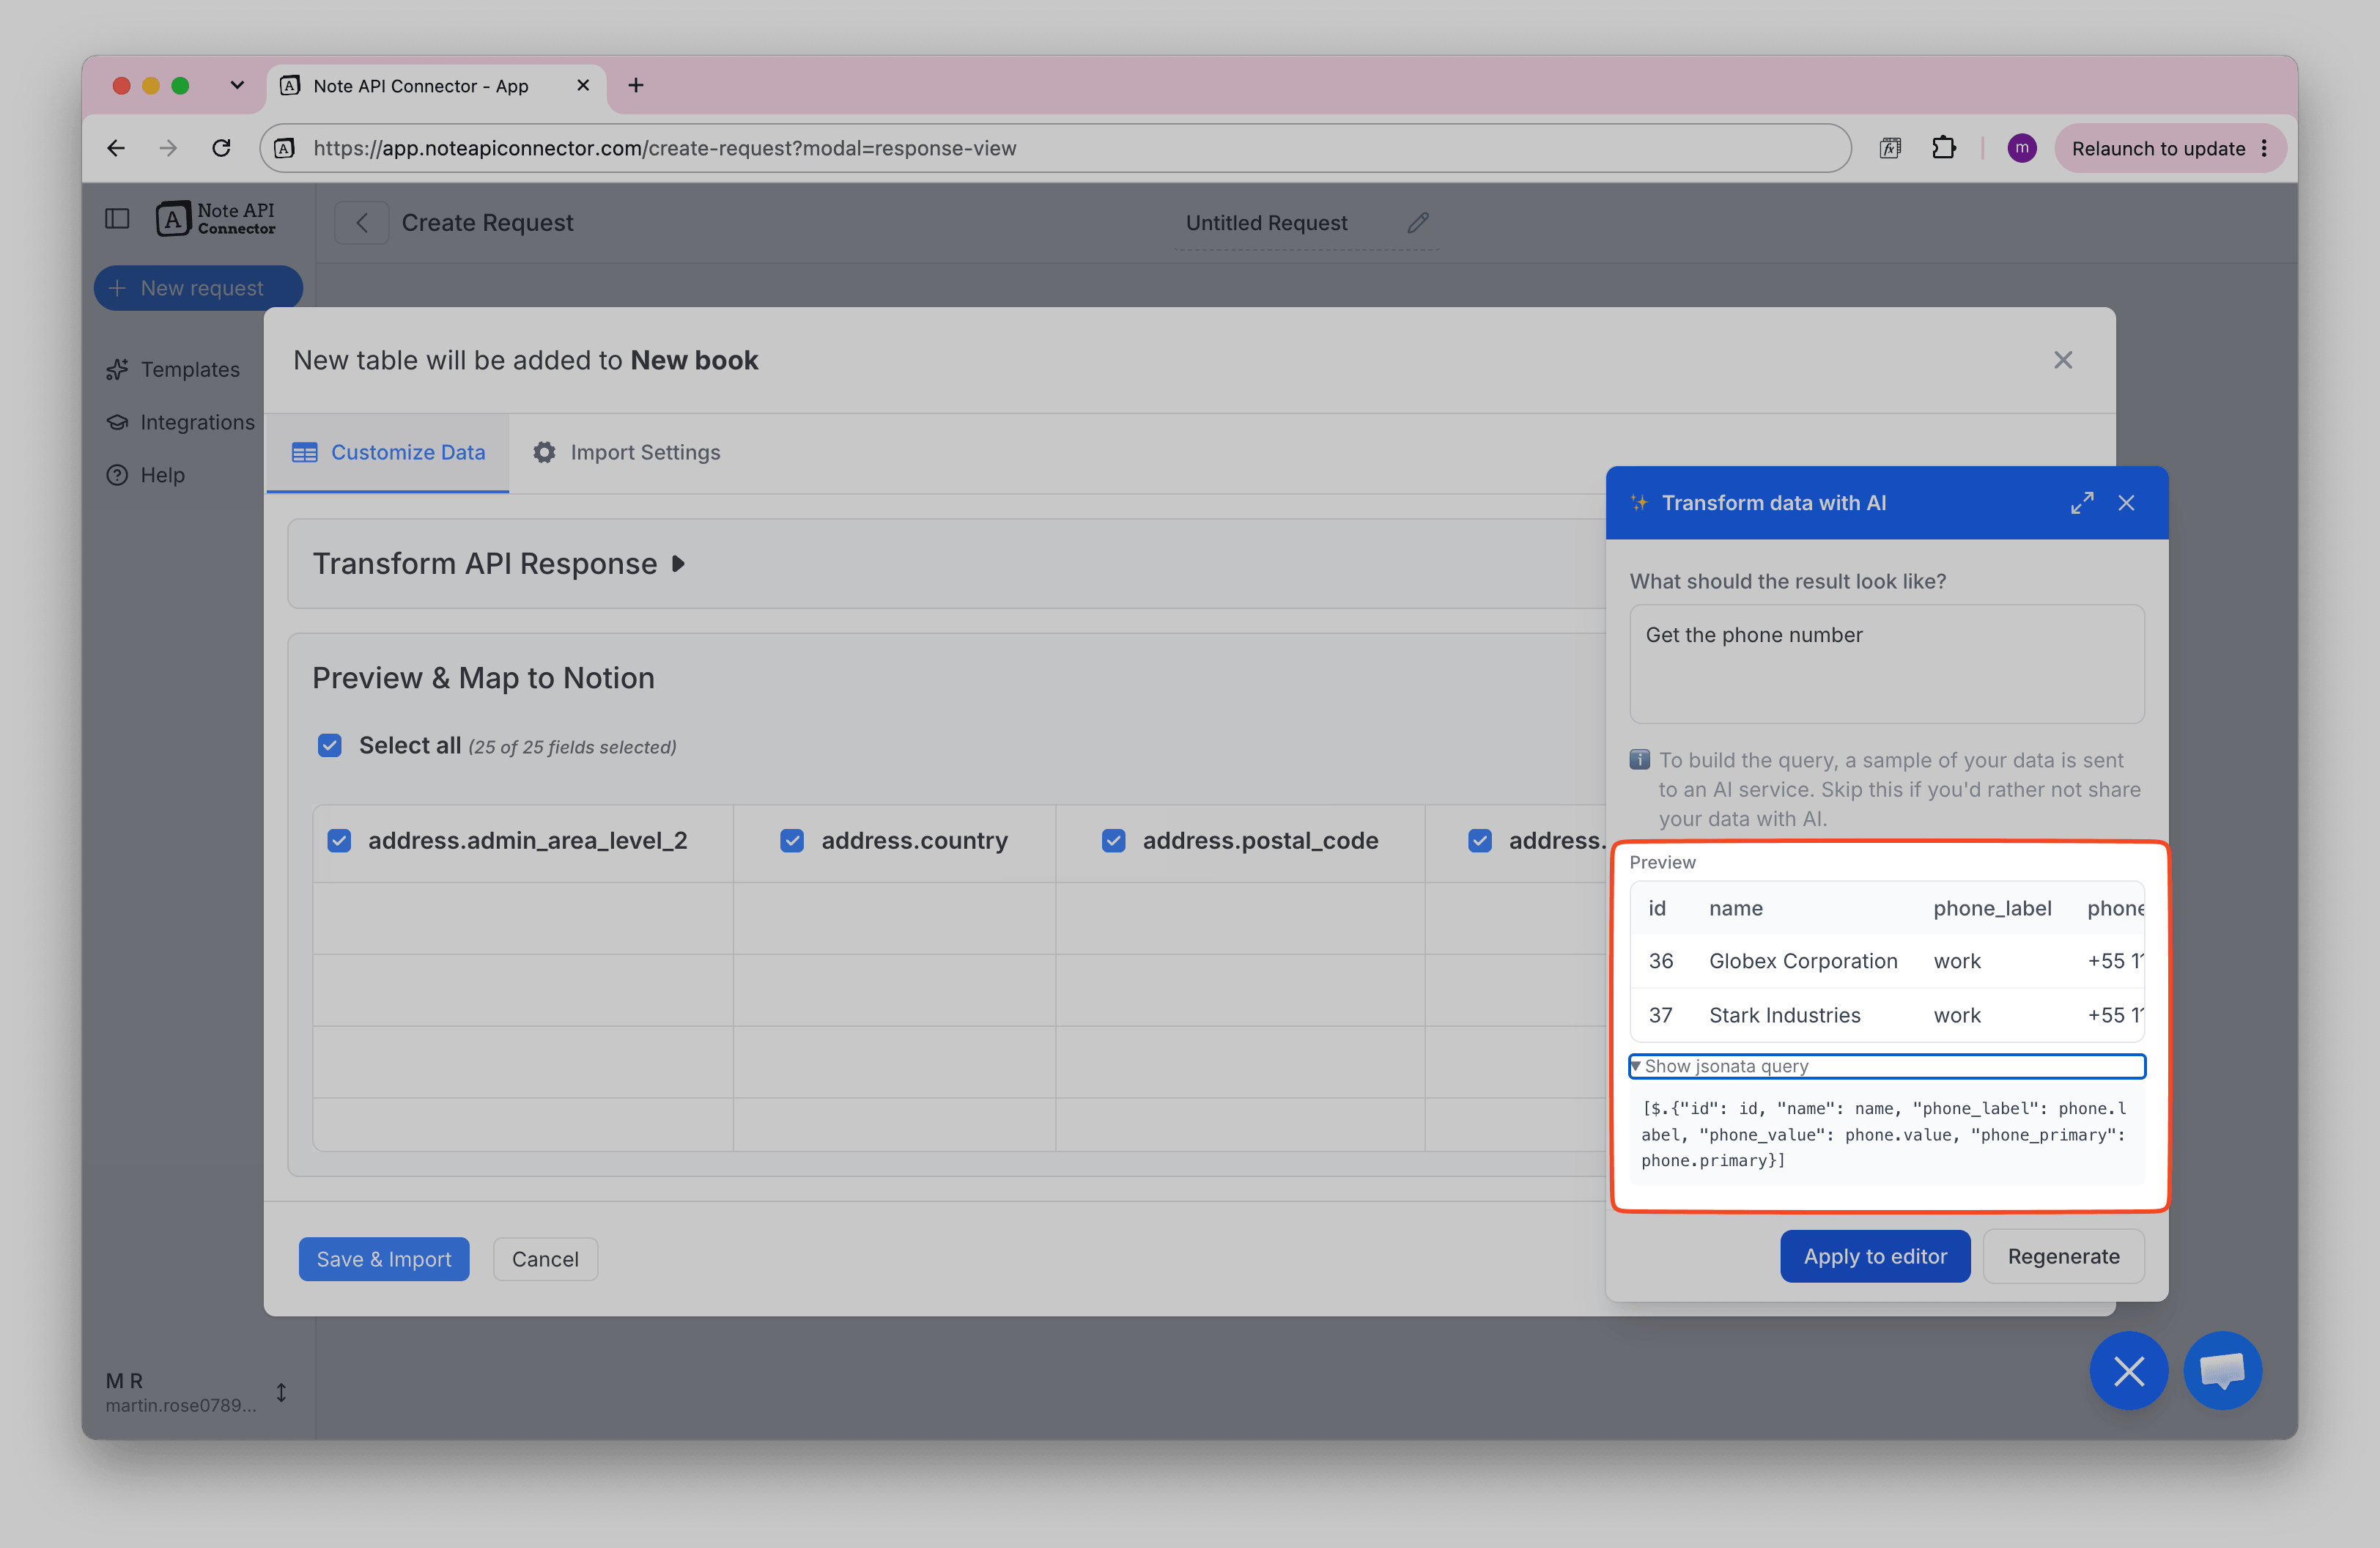Viewport: 2380px width, 1548px height.
Task: Apply the AI query to editor
Action: [1875, 1256]
